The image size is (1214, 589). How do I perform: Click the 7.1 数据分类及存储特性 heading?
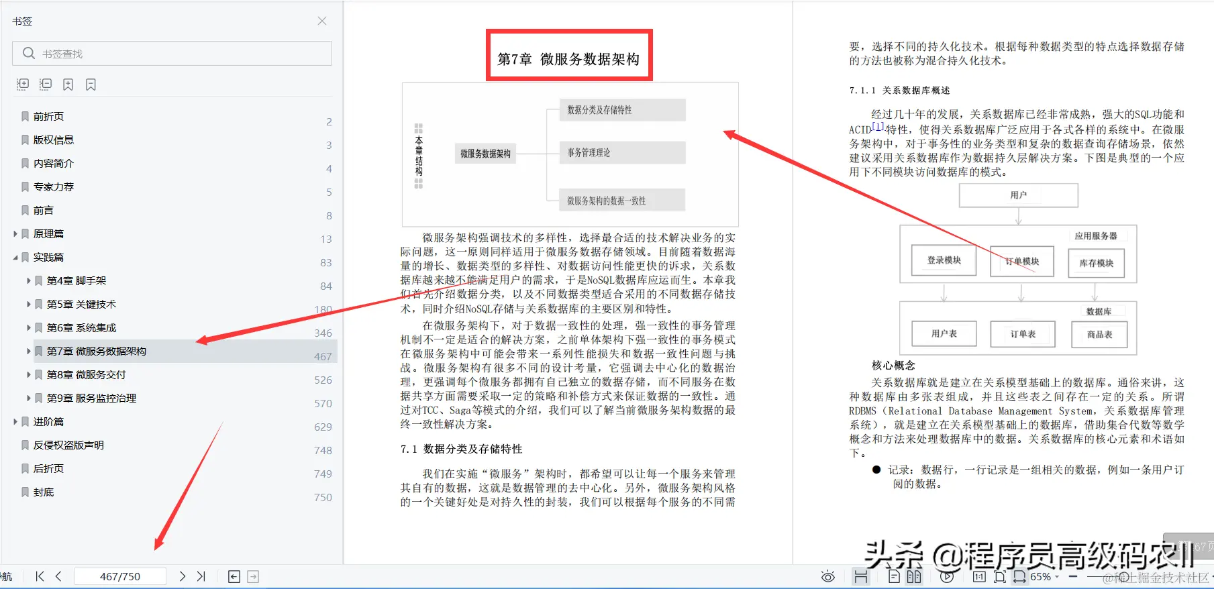coord(461,449)
